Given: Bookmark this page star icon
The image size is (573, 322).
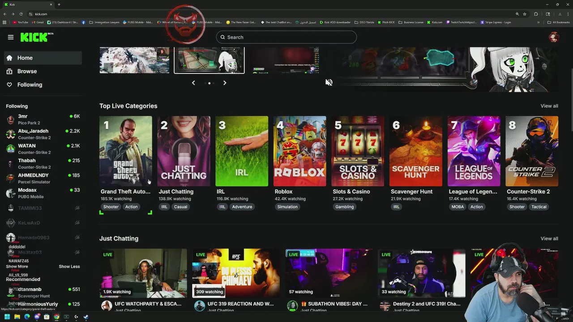Looking at the screenshot, I should click(x=525, y=14).
